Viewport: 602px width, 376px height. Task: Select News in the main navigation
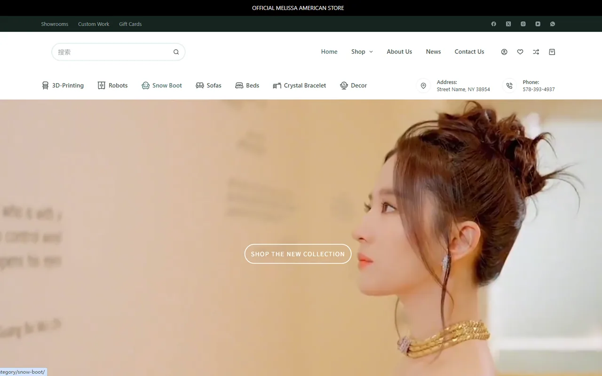434,52
